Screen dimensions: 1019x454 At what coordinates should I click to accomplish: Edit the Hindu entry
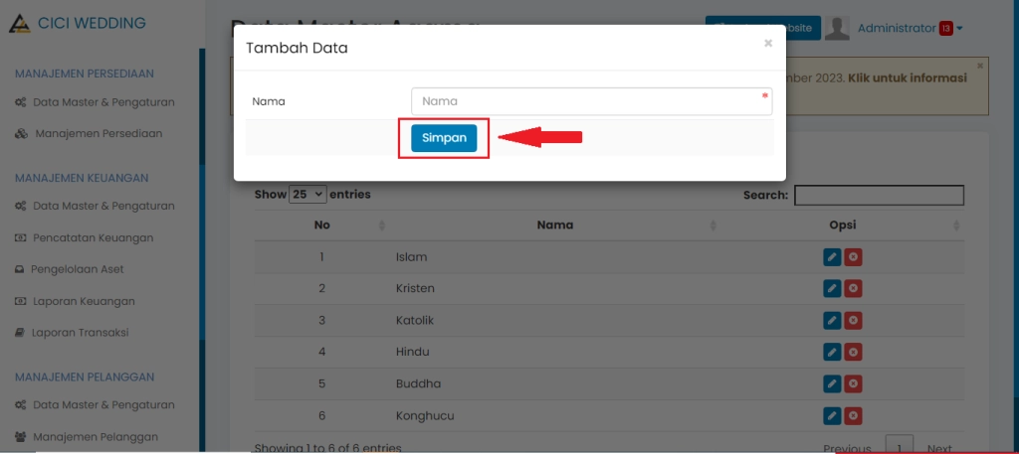click(x=832, y=352)
